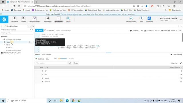Refresh the database objects list
This screenshot has width=183, height=103.
click(30, 30)
